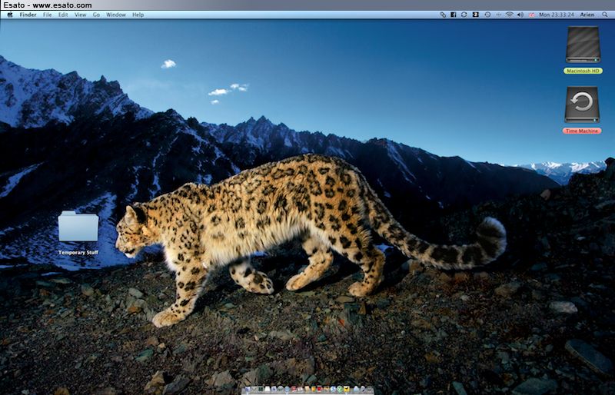Viewport: 615px width, 395px height.
Task: Open Spotlight search magnifier
Action: point(605,15)
